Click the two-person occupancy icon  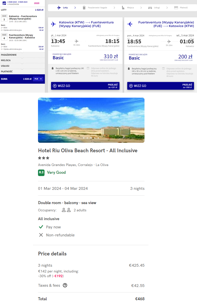tap(66, 210)
